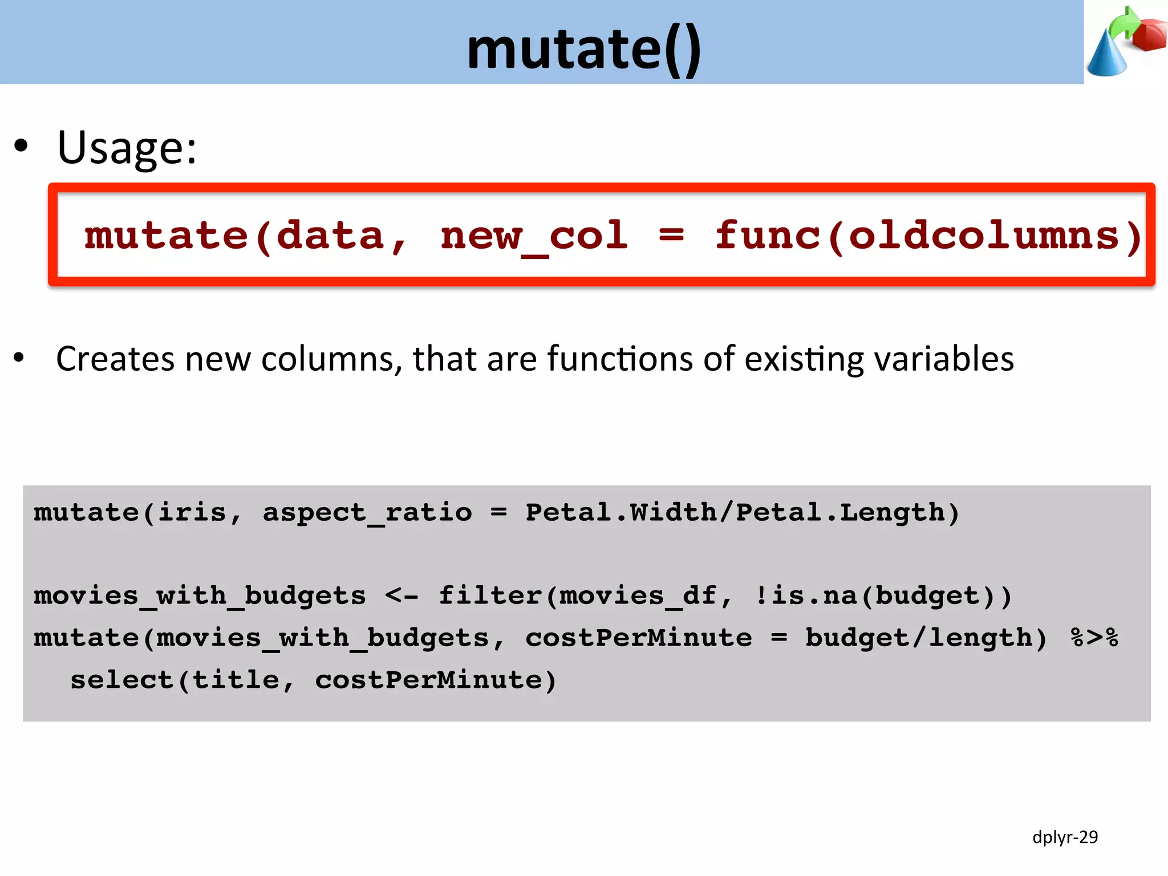Click the 3D shapes logo icon
Image resolution: width=1168 pixels, height=876 pixels.
1126,42
